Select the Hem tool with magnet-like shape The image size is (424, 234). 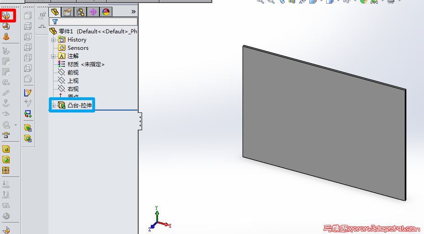click(x=6, y=83)
